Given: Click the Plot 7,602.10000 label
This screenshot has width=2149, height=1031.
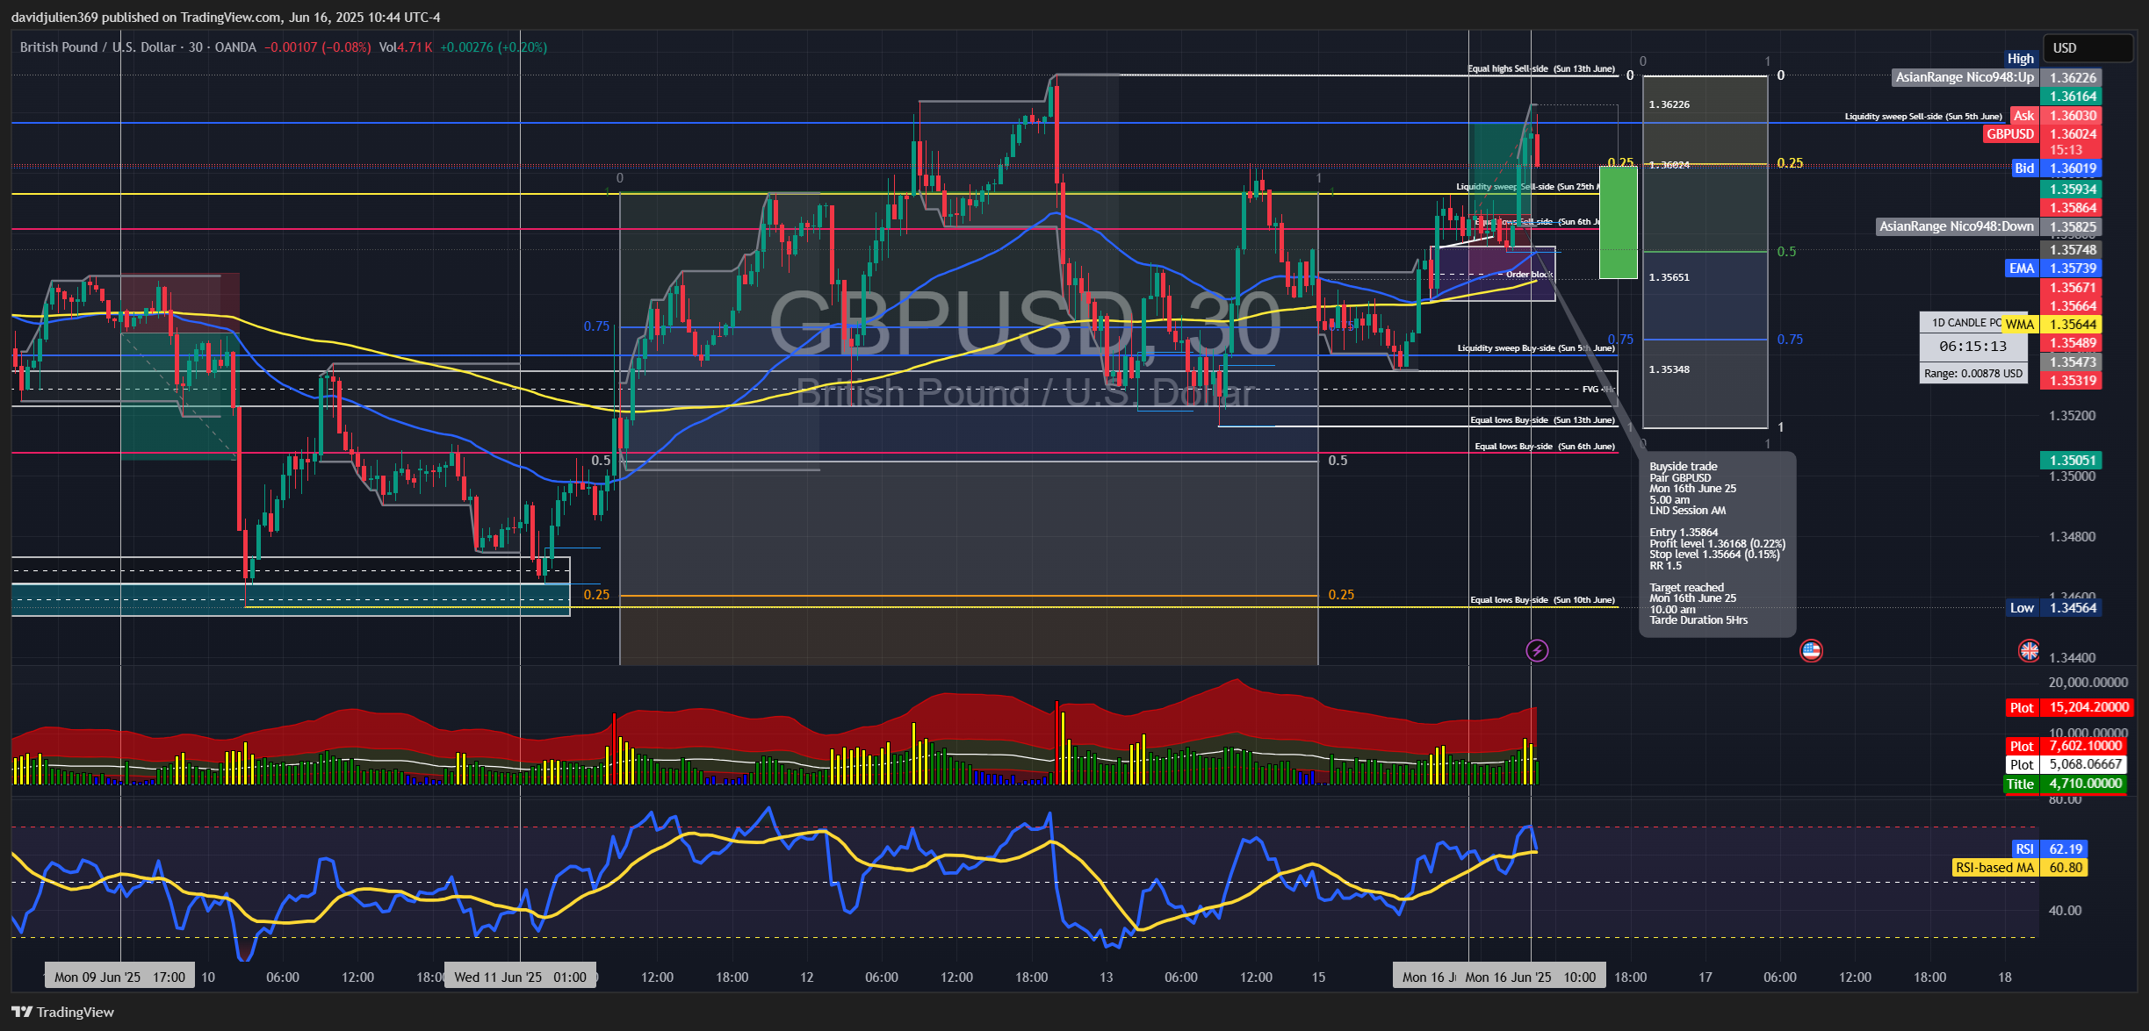Looking at the screenshot, I should [2066, 746].
